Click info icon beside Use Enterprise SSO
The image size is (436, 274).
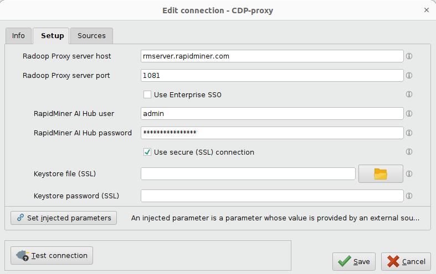409,94
